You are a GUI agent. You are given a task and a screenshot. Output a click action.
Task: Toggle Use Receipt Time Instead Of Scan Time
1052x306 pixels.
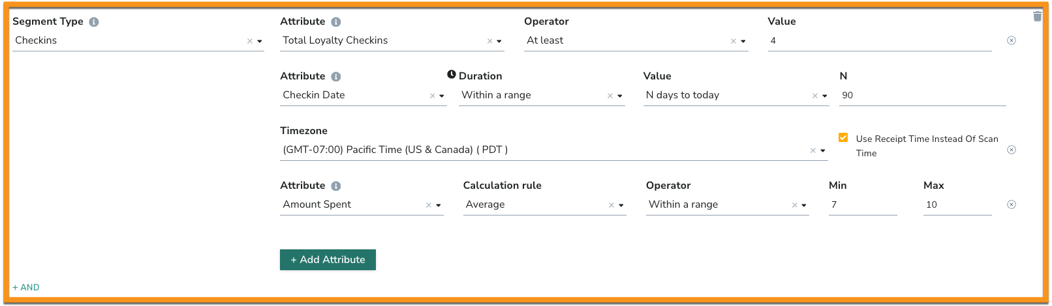click(x=843, y=137)
